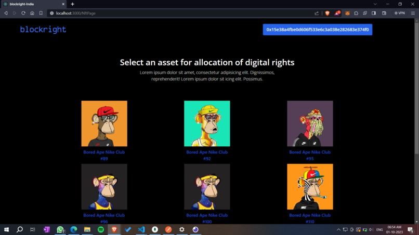
Task: Open Windows Settings gear in the taskbar
Action: point(182,229)
